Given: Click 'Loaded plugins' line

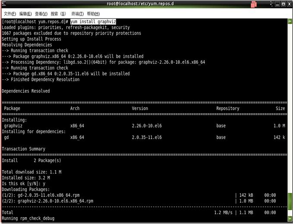Looking at the screenshot, I should click(x=66, y=28).
